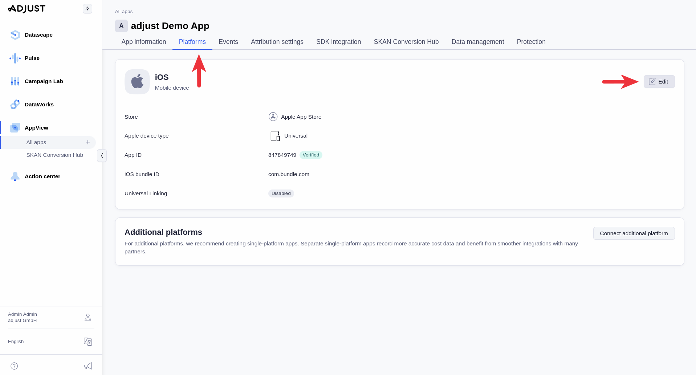Click the Admin Admin account name
Screen dimensions: 696x375
pos(23,314)
